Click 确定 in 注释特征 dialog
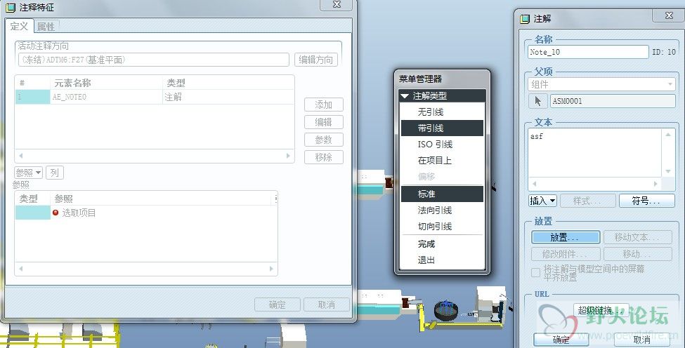The width and height of the screenshot is (685, 348). 278,304
